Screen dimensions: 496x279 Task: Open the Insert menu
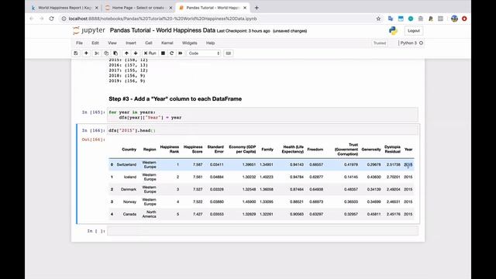(x=131, y=43)
